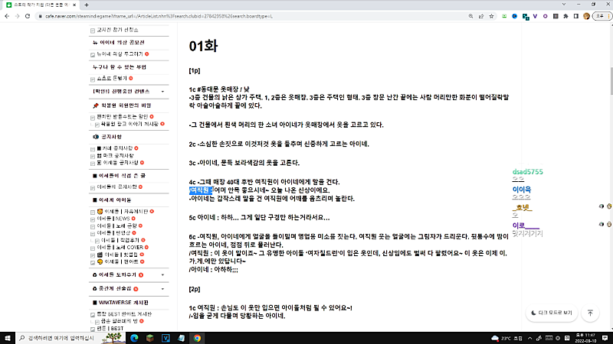Open the new tab plus button
613x344 pixels.
point(87,5)
